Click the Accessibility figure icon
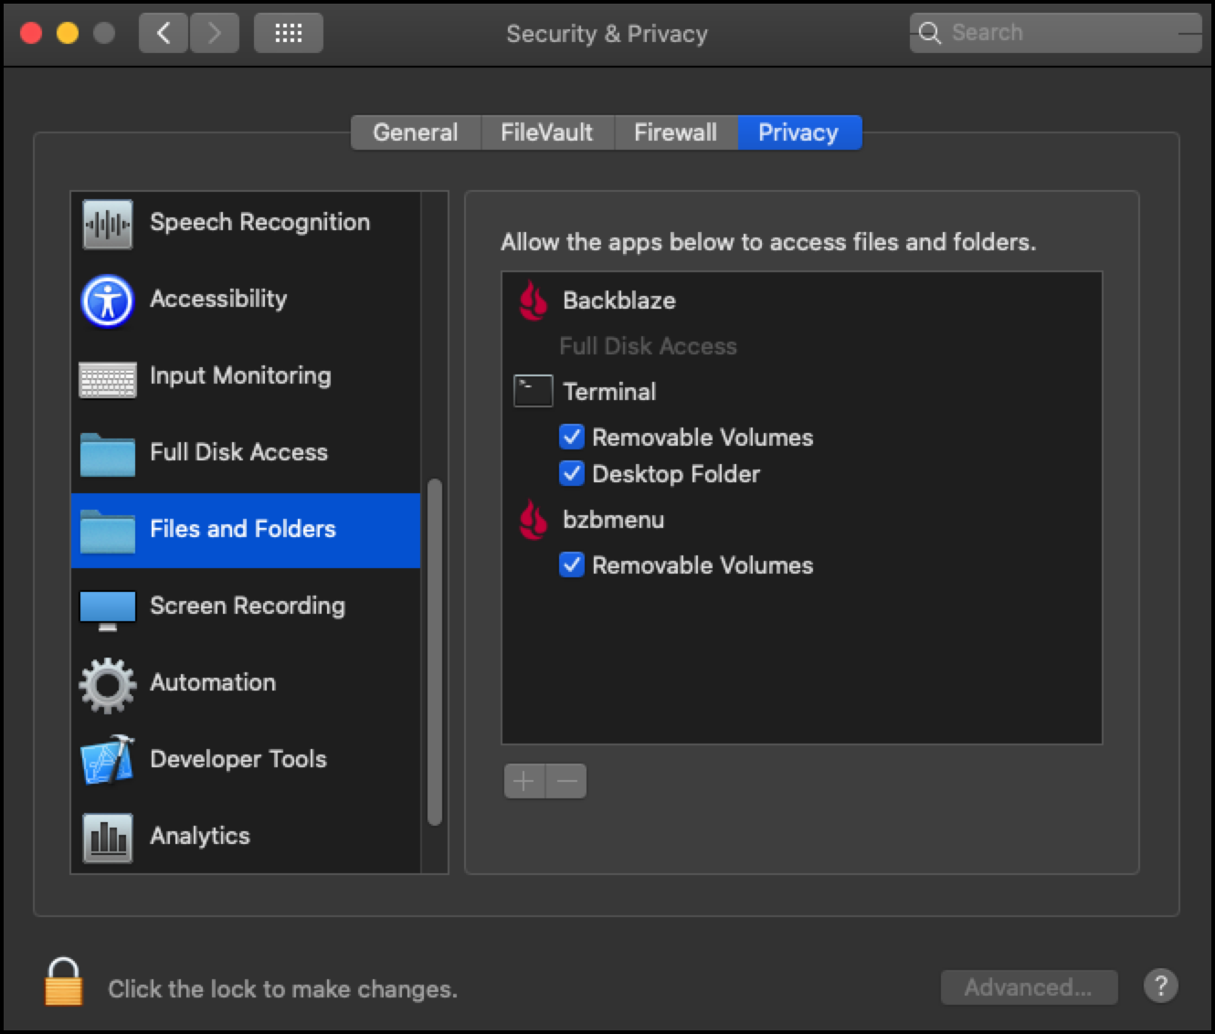The image size is (1215, 1034). [x=108, y=301]
